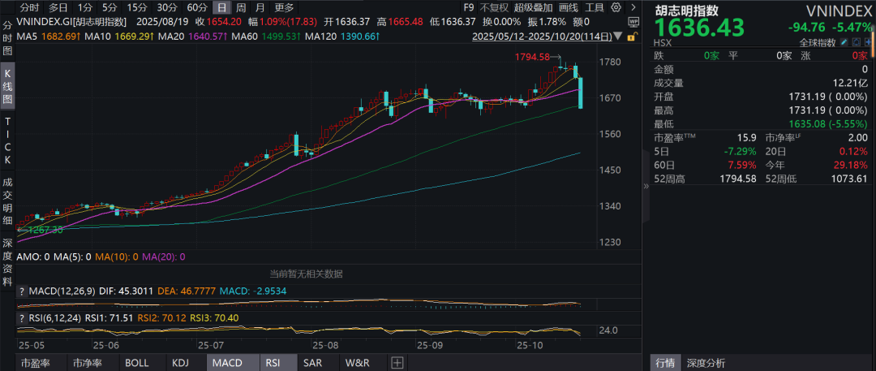Switch to the 深度分析 tab
Screen dimensions: 876x371
706,363
